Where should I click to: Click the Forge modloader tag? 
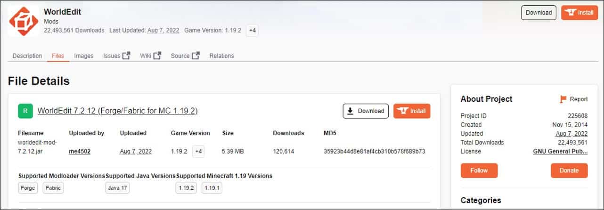[28, 187]
